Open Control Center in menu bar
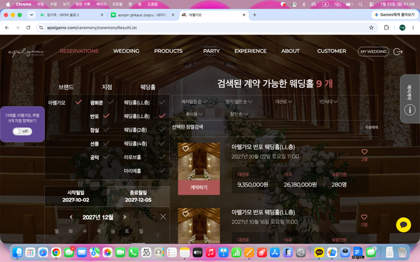The image size is (420, 262). 371,4
